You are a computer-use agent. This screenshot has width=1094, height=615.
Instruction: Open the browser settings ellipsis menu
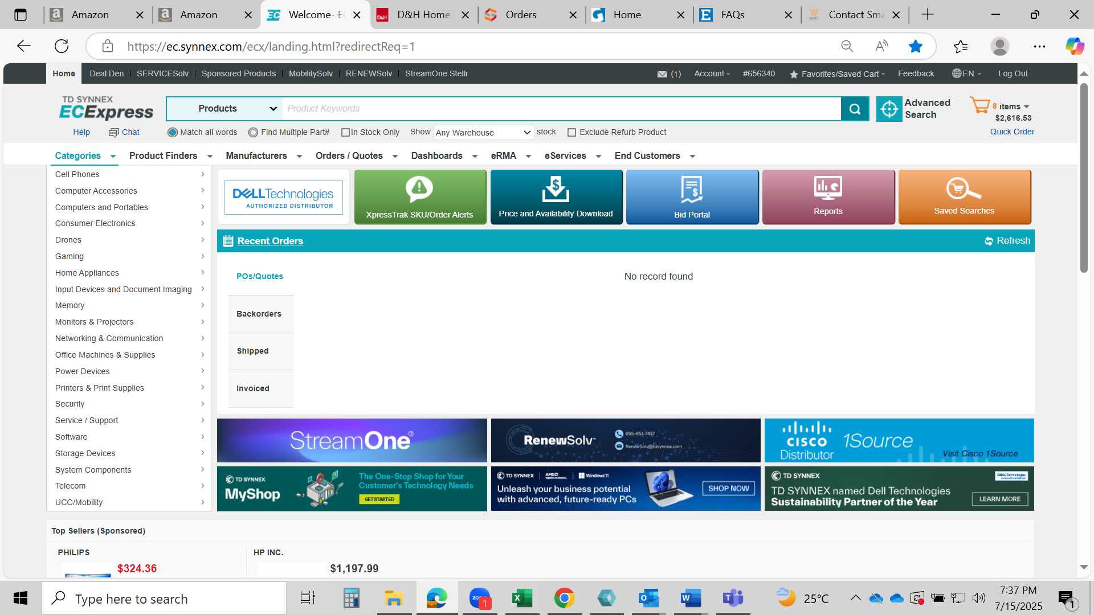point(1039,46)
